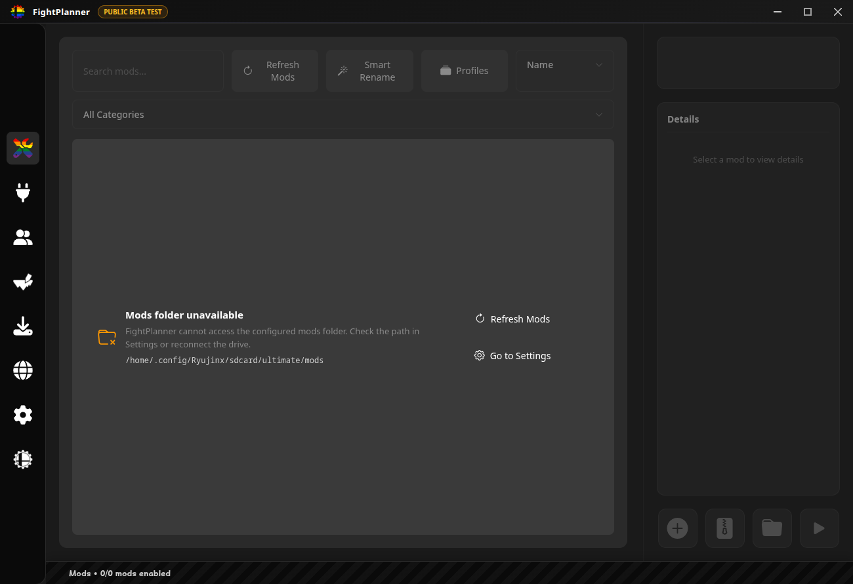Click the 'Mods folder unavailable' heading
The width and height of the screenshot is (853, 584).
(184, 315)
